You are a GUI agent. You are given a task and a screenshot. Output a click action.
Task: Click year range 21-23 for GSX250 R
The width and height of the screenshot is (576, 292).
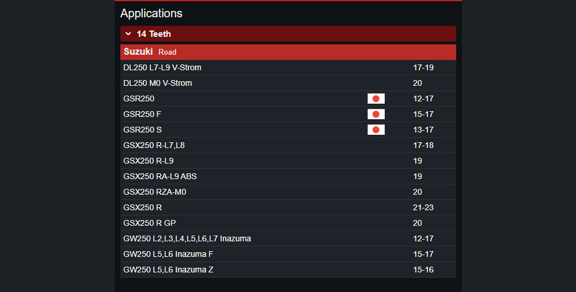point(423,207)
